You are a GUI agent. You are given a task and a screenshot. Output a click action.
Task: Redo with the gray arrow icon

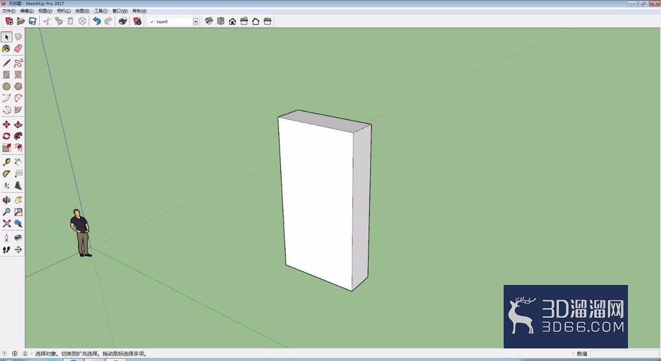(108, 21)
